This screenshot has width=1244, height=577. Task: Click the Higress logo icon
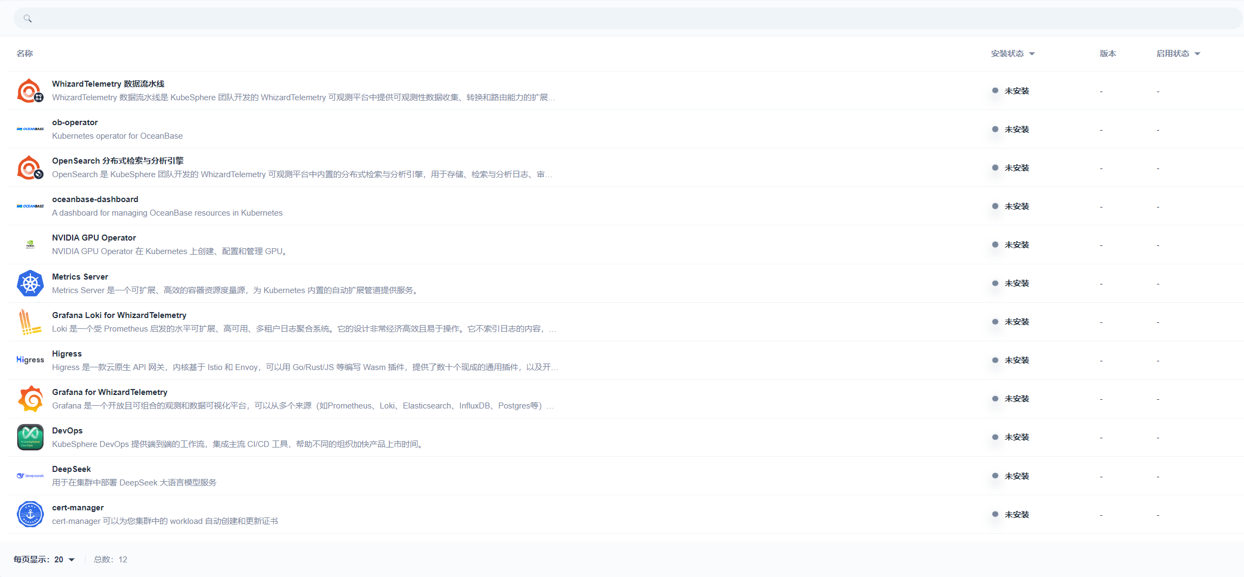[x=30, y=360]
